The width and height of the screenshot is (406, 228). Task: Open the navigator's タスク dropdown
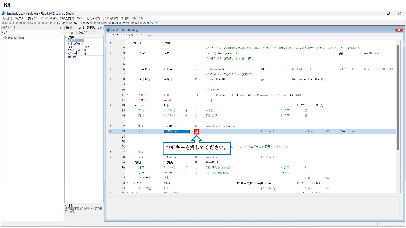pyautogui.click(x=61, y=33)
